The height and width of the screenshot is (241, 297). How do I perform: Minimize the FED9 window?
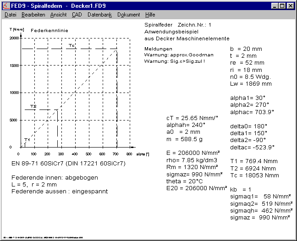[275, 5]
